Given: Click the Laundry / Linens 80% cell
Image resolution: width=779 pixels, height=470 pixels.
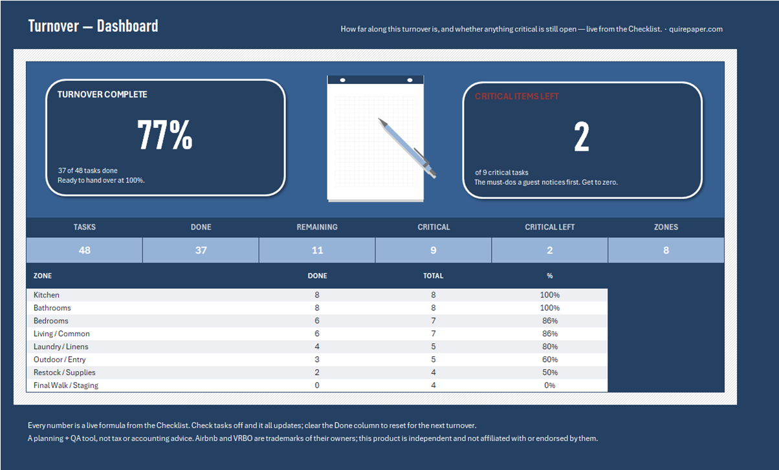Looking at the screenshot, I should tap(550, 347).
